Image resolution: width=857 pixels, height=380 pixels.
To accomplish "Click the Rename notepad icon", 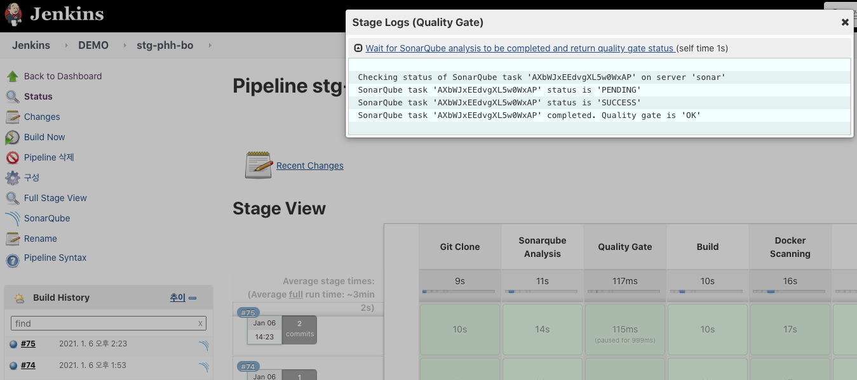I will [13, 239].
